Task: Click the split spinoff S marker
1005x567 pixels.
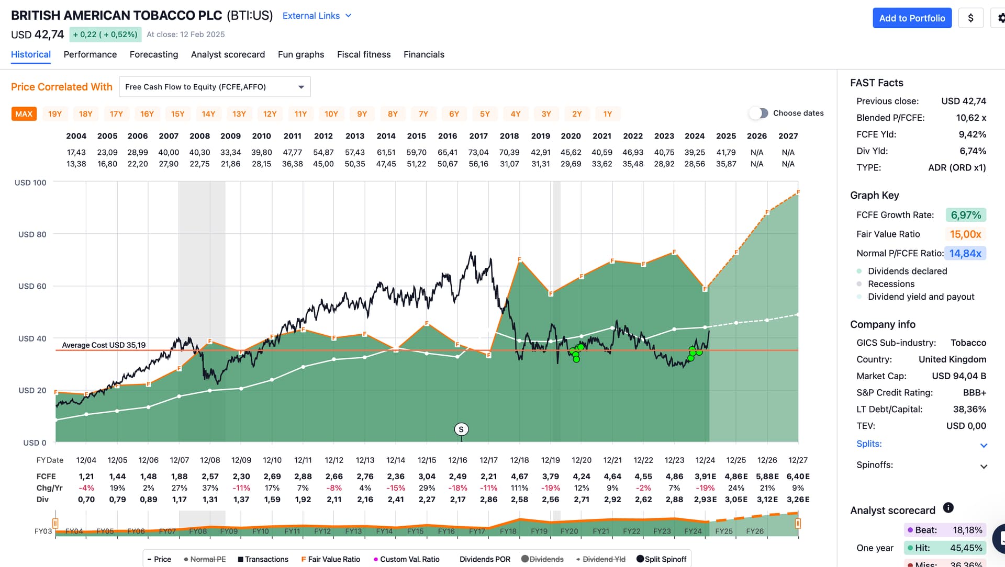Action: pyautogui.click(x=461, y=429)
